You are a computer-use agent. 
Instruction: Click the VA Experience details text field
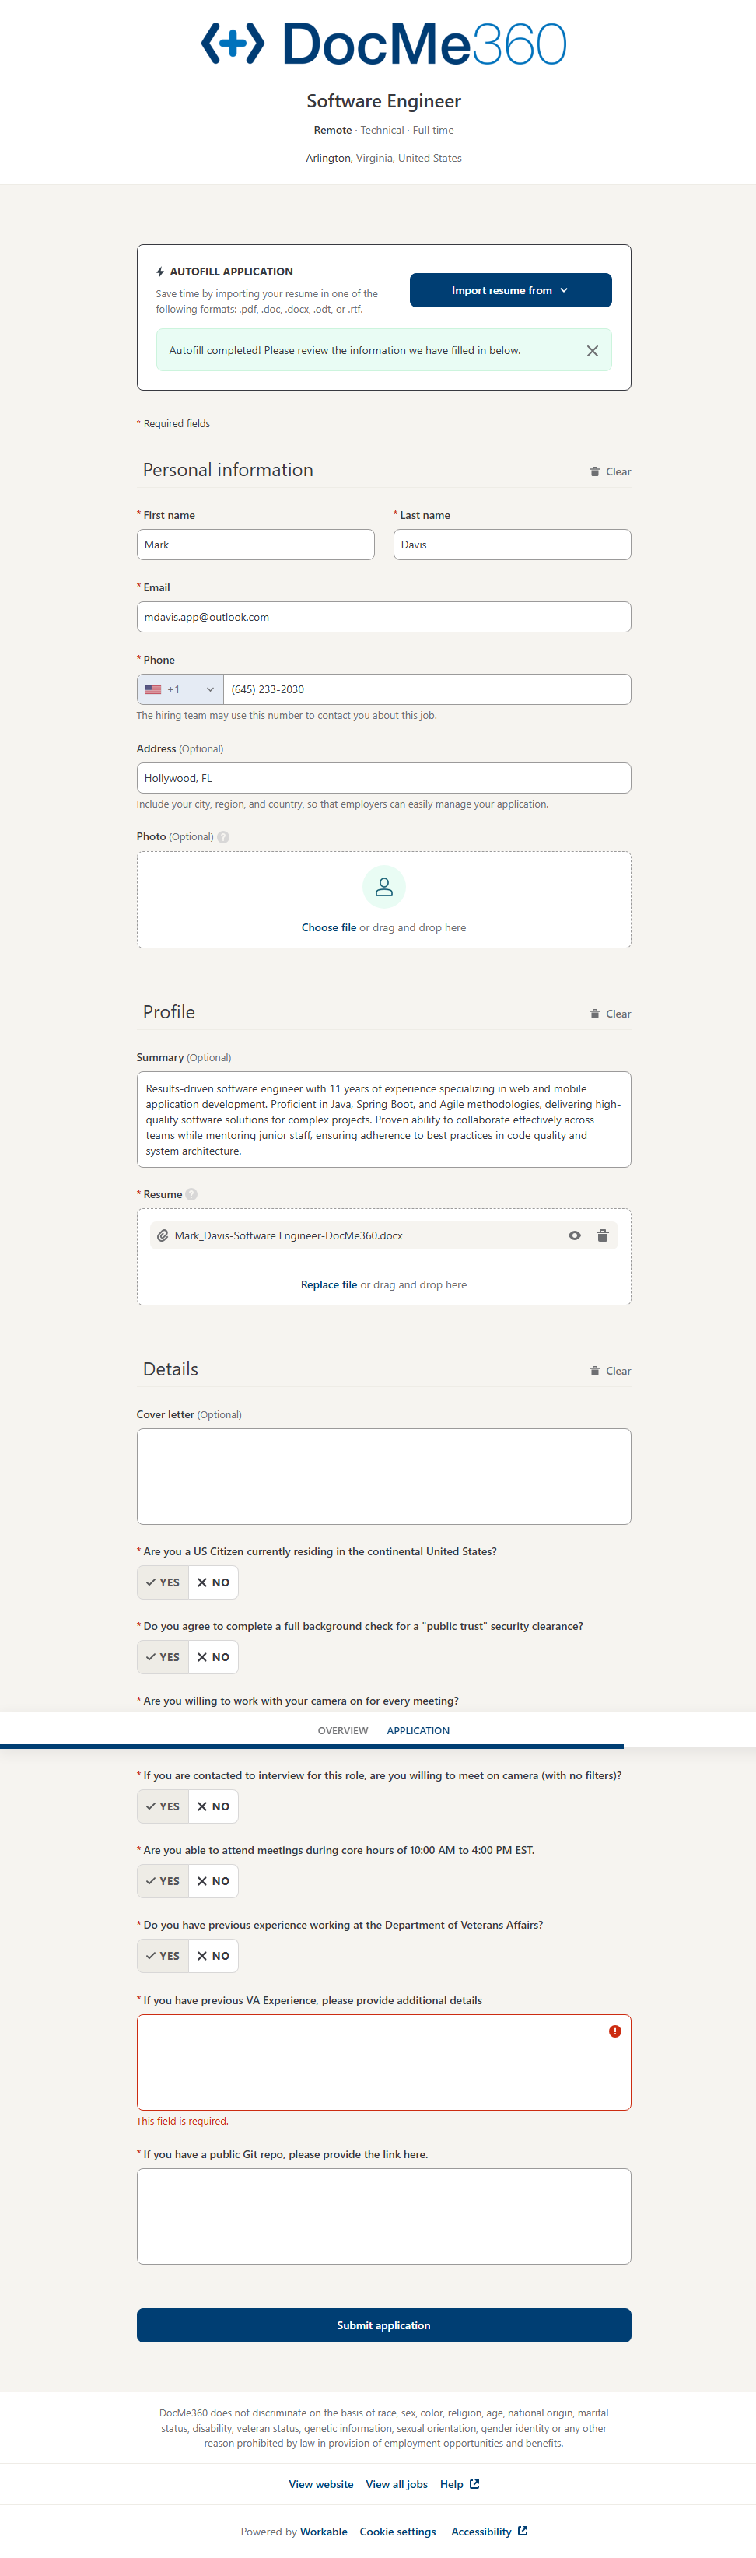(x=384, y=2062)
